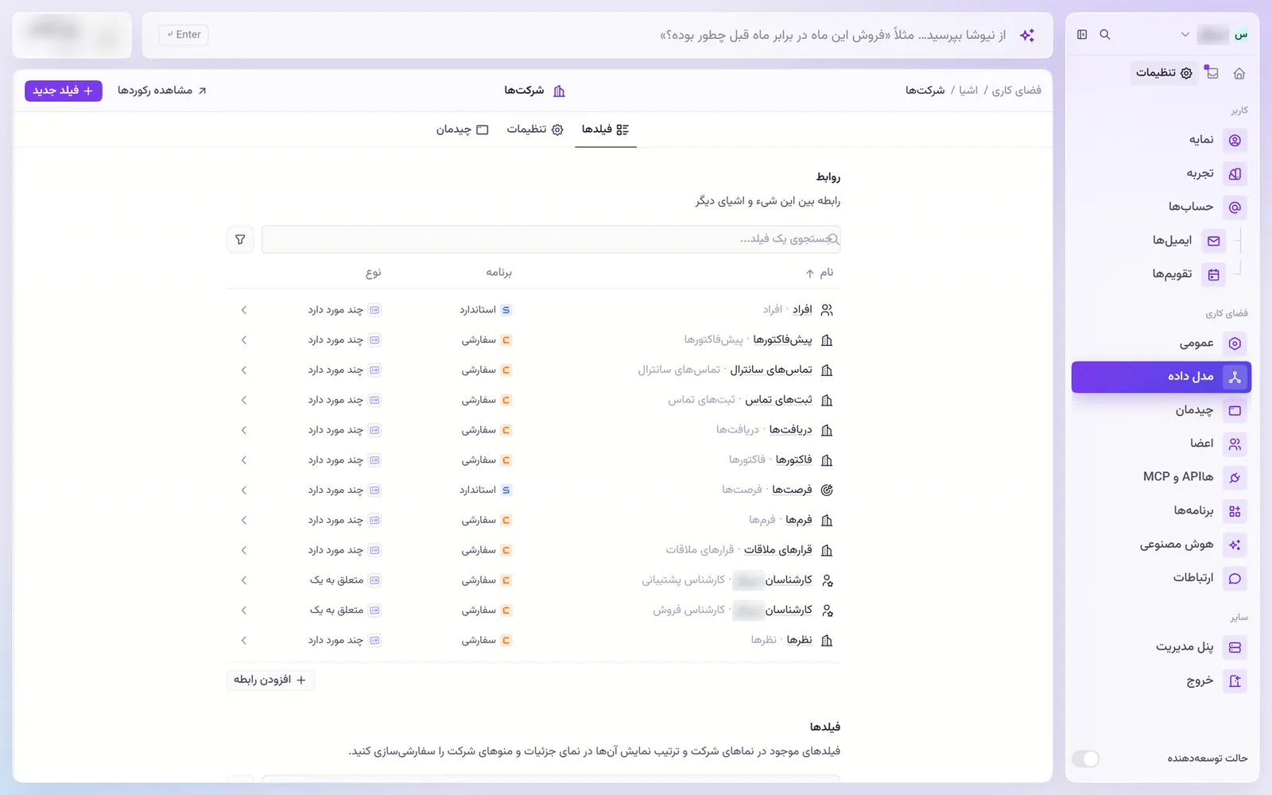Open the ارتباطات chat icon item

click(1235, 578)
